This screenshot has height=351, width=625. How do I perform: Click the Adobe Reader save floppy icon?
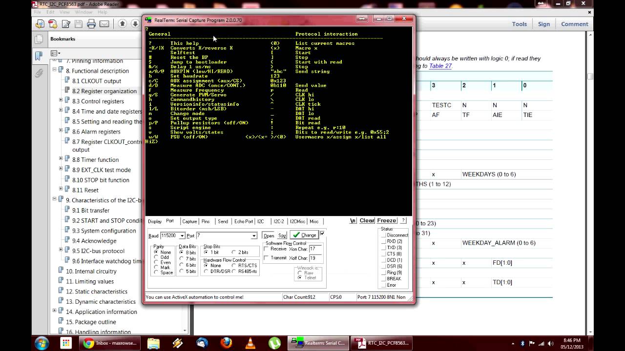click(x=79, y=24)
